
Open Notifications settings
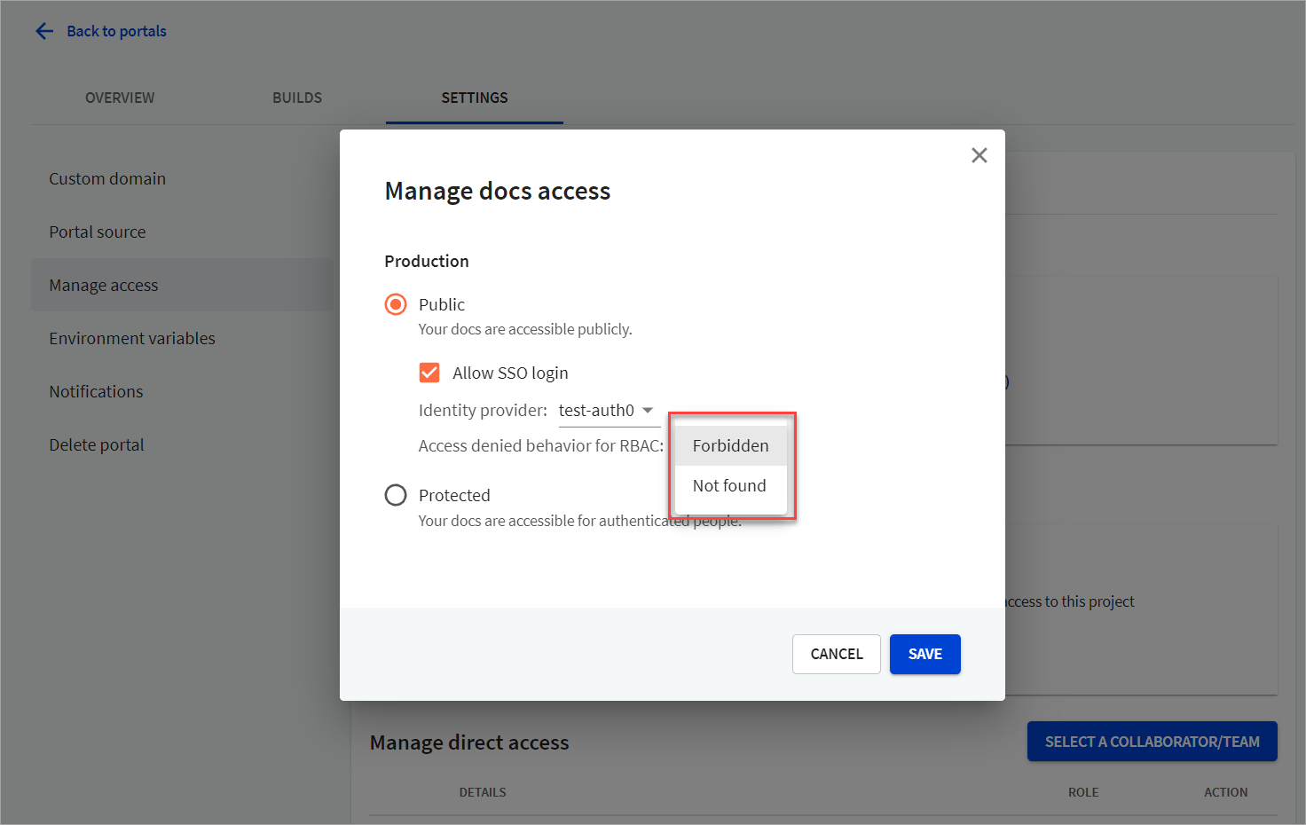coord(182,391)
